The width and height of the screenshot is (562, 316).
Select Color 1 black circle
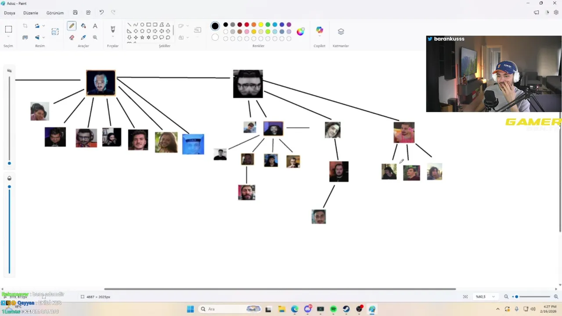[215, 26]
